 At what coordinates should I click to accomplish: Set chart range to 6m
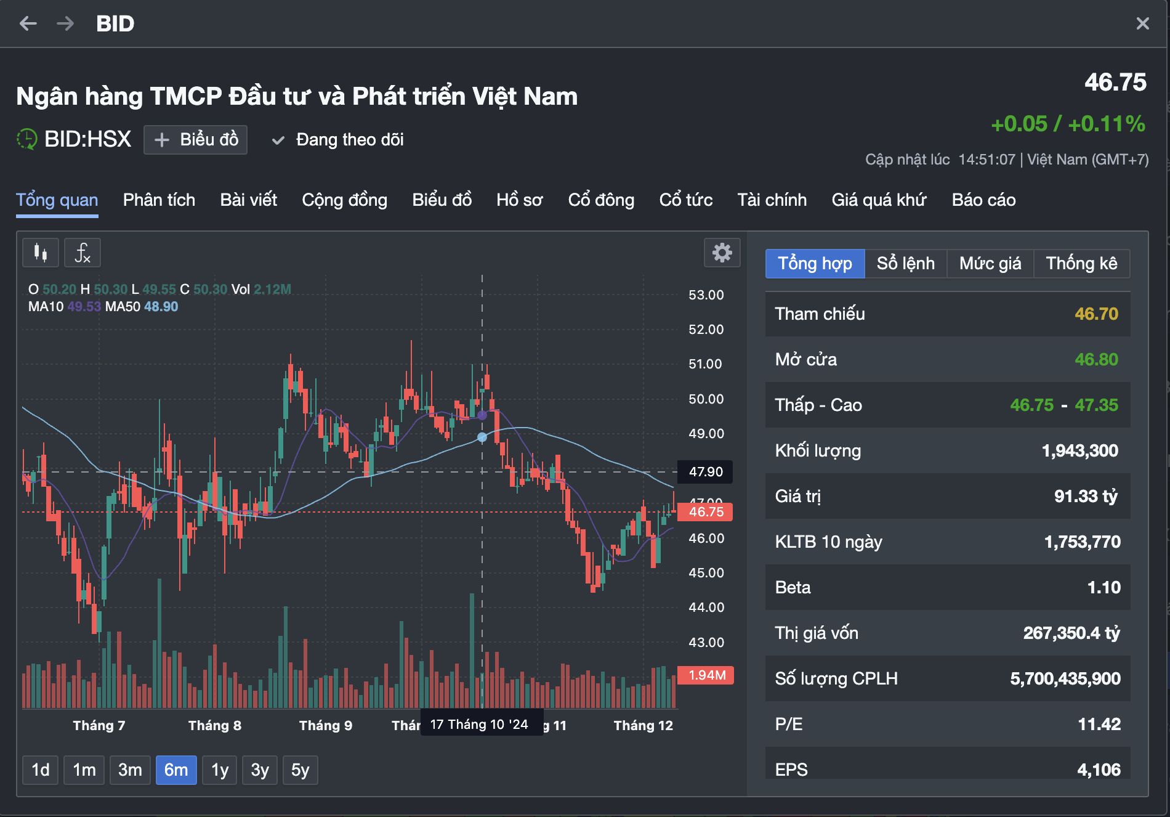tap(176, 770)
